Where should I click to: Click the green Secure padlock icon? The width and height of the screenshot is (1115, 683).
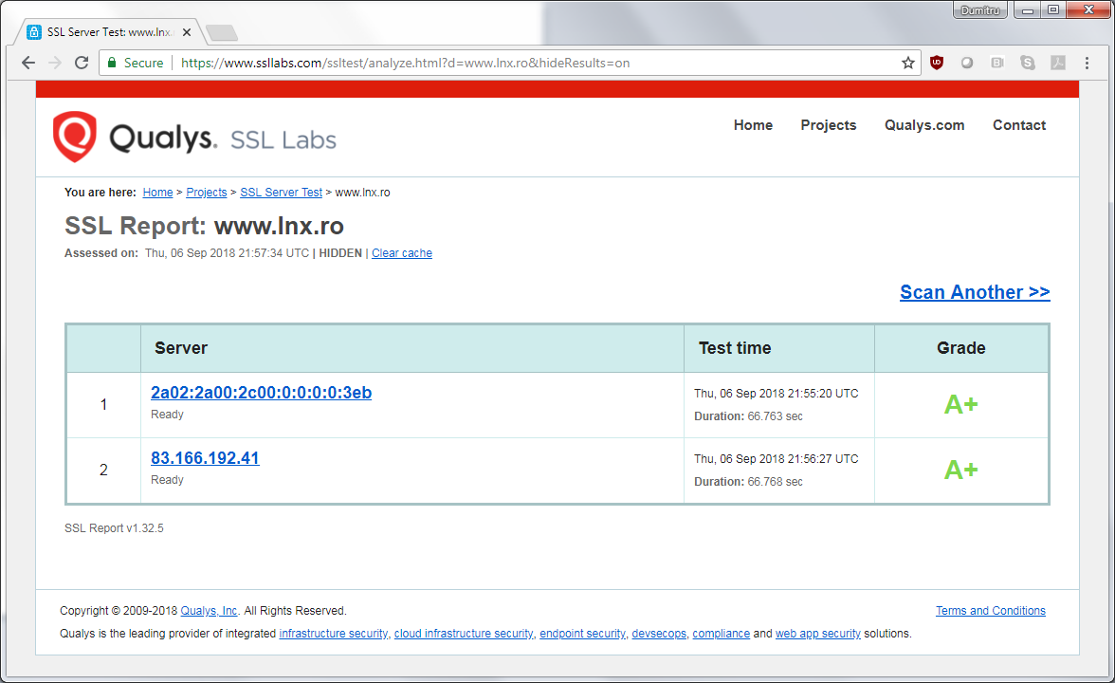[x=112, y=63]
